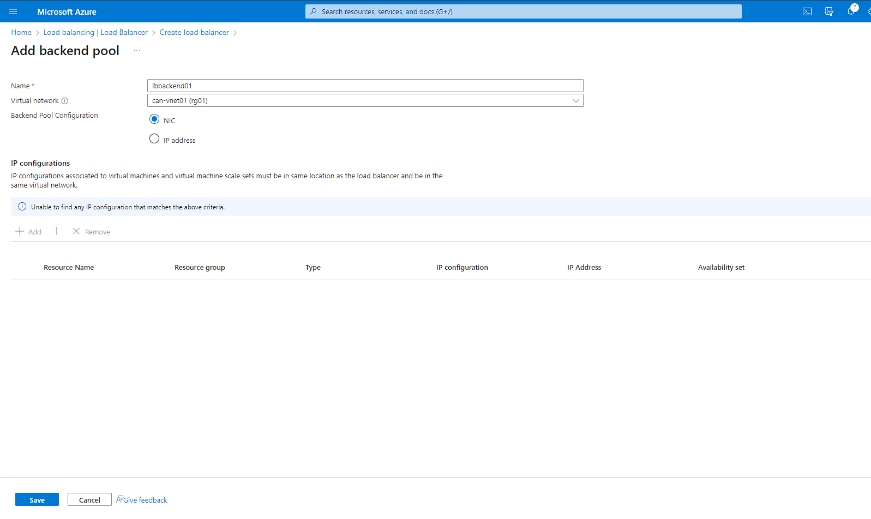871x519 pixels.
Task: Click the IP configurations section heading
Action: click(40, 163)
